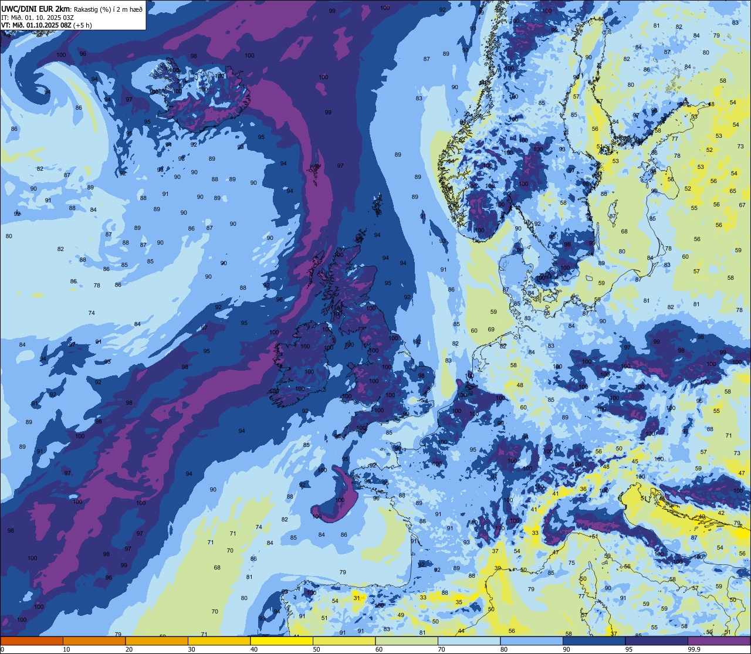This screenshot has height=654, width=751.
Task: Click the light green 60–70 legend swatch
Action: [407, 641]
